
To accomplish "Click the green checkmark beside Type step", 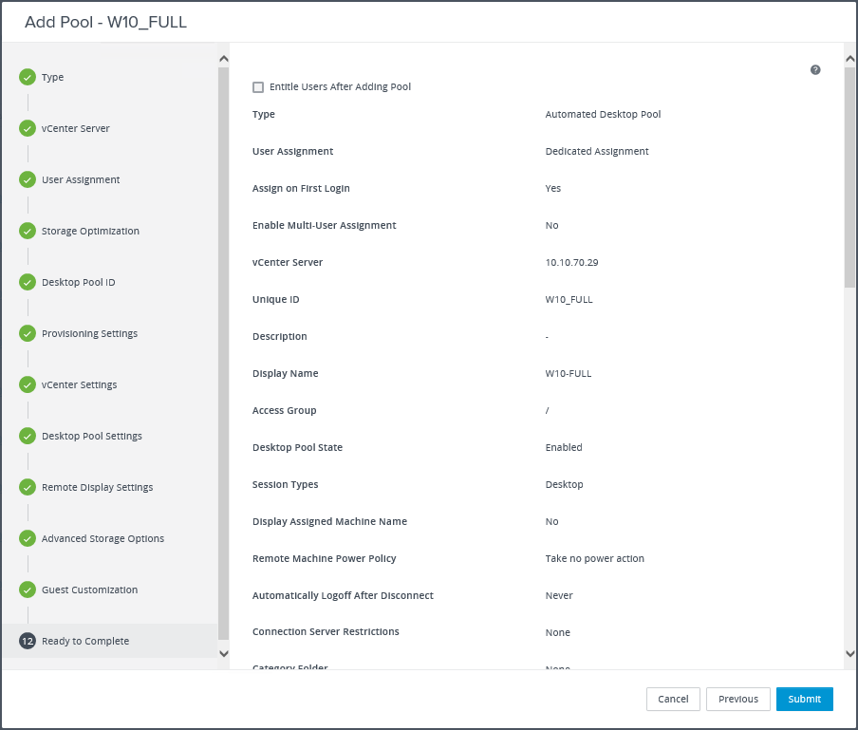I will (x=28, y=77).
